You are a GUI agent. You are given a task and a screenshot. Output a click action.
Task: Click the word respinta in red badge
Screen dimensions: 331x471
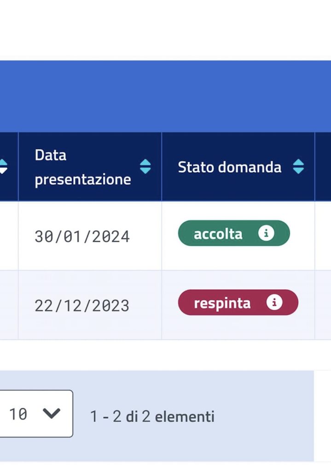pos(222,304)
